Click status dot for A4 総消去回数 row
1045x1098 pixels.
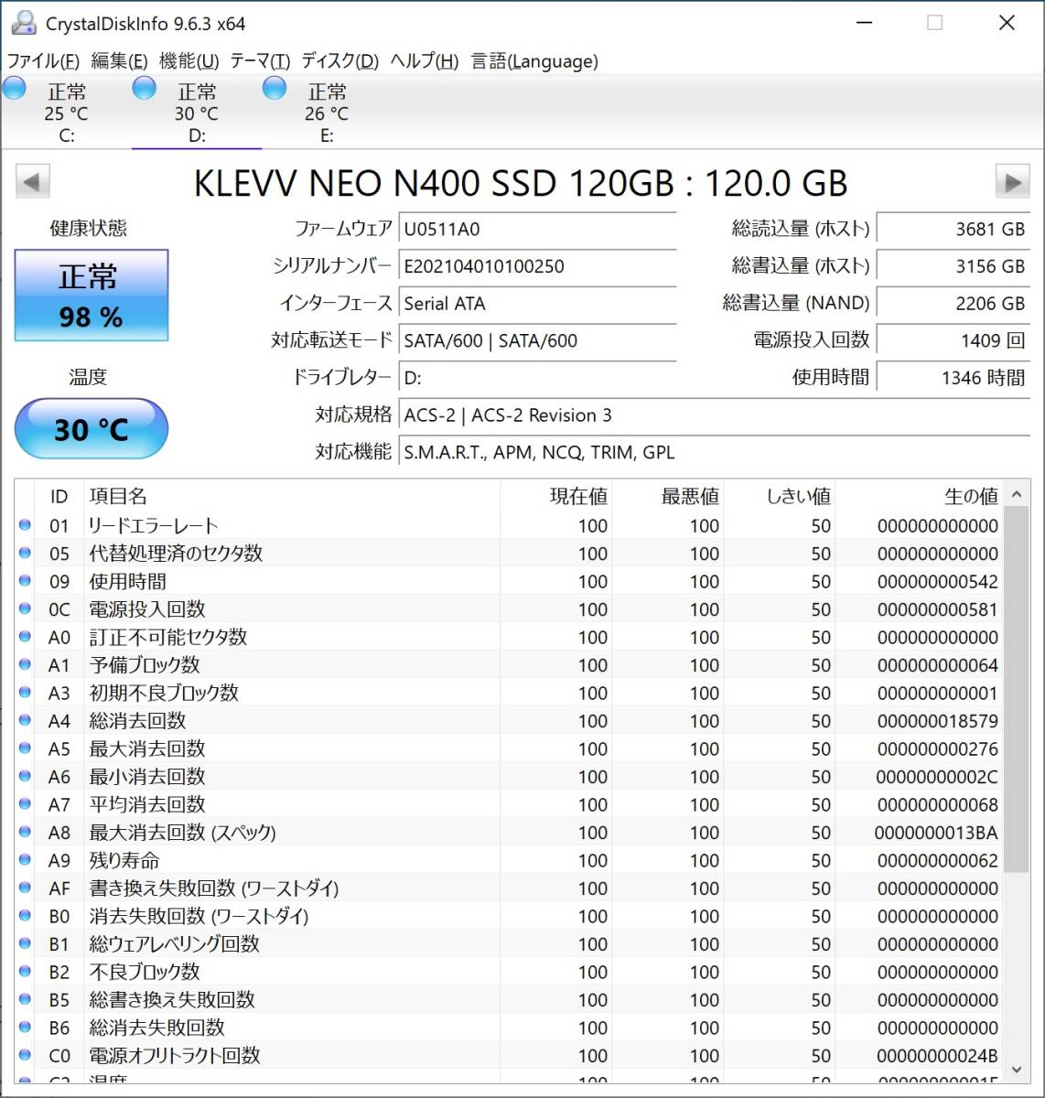(26, 720)
